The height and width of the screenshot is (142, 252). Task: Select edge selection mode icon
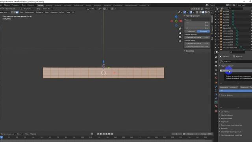point(15,12)
